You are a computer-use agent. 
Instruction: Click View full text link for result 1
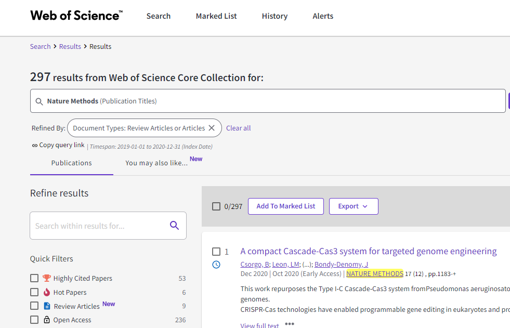[x=259, y=325]
